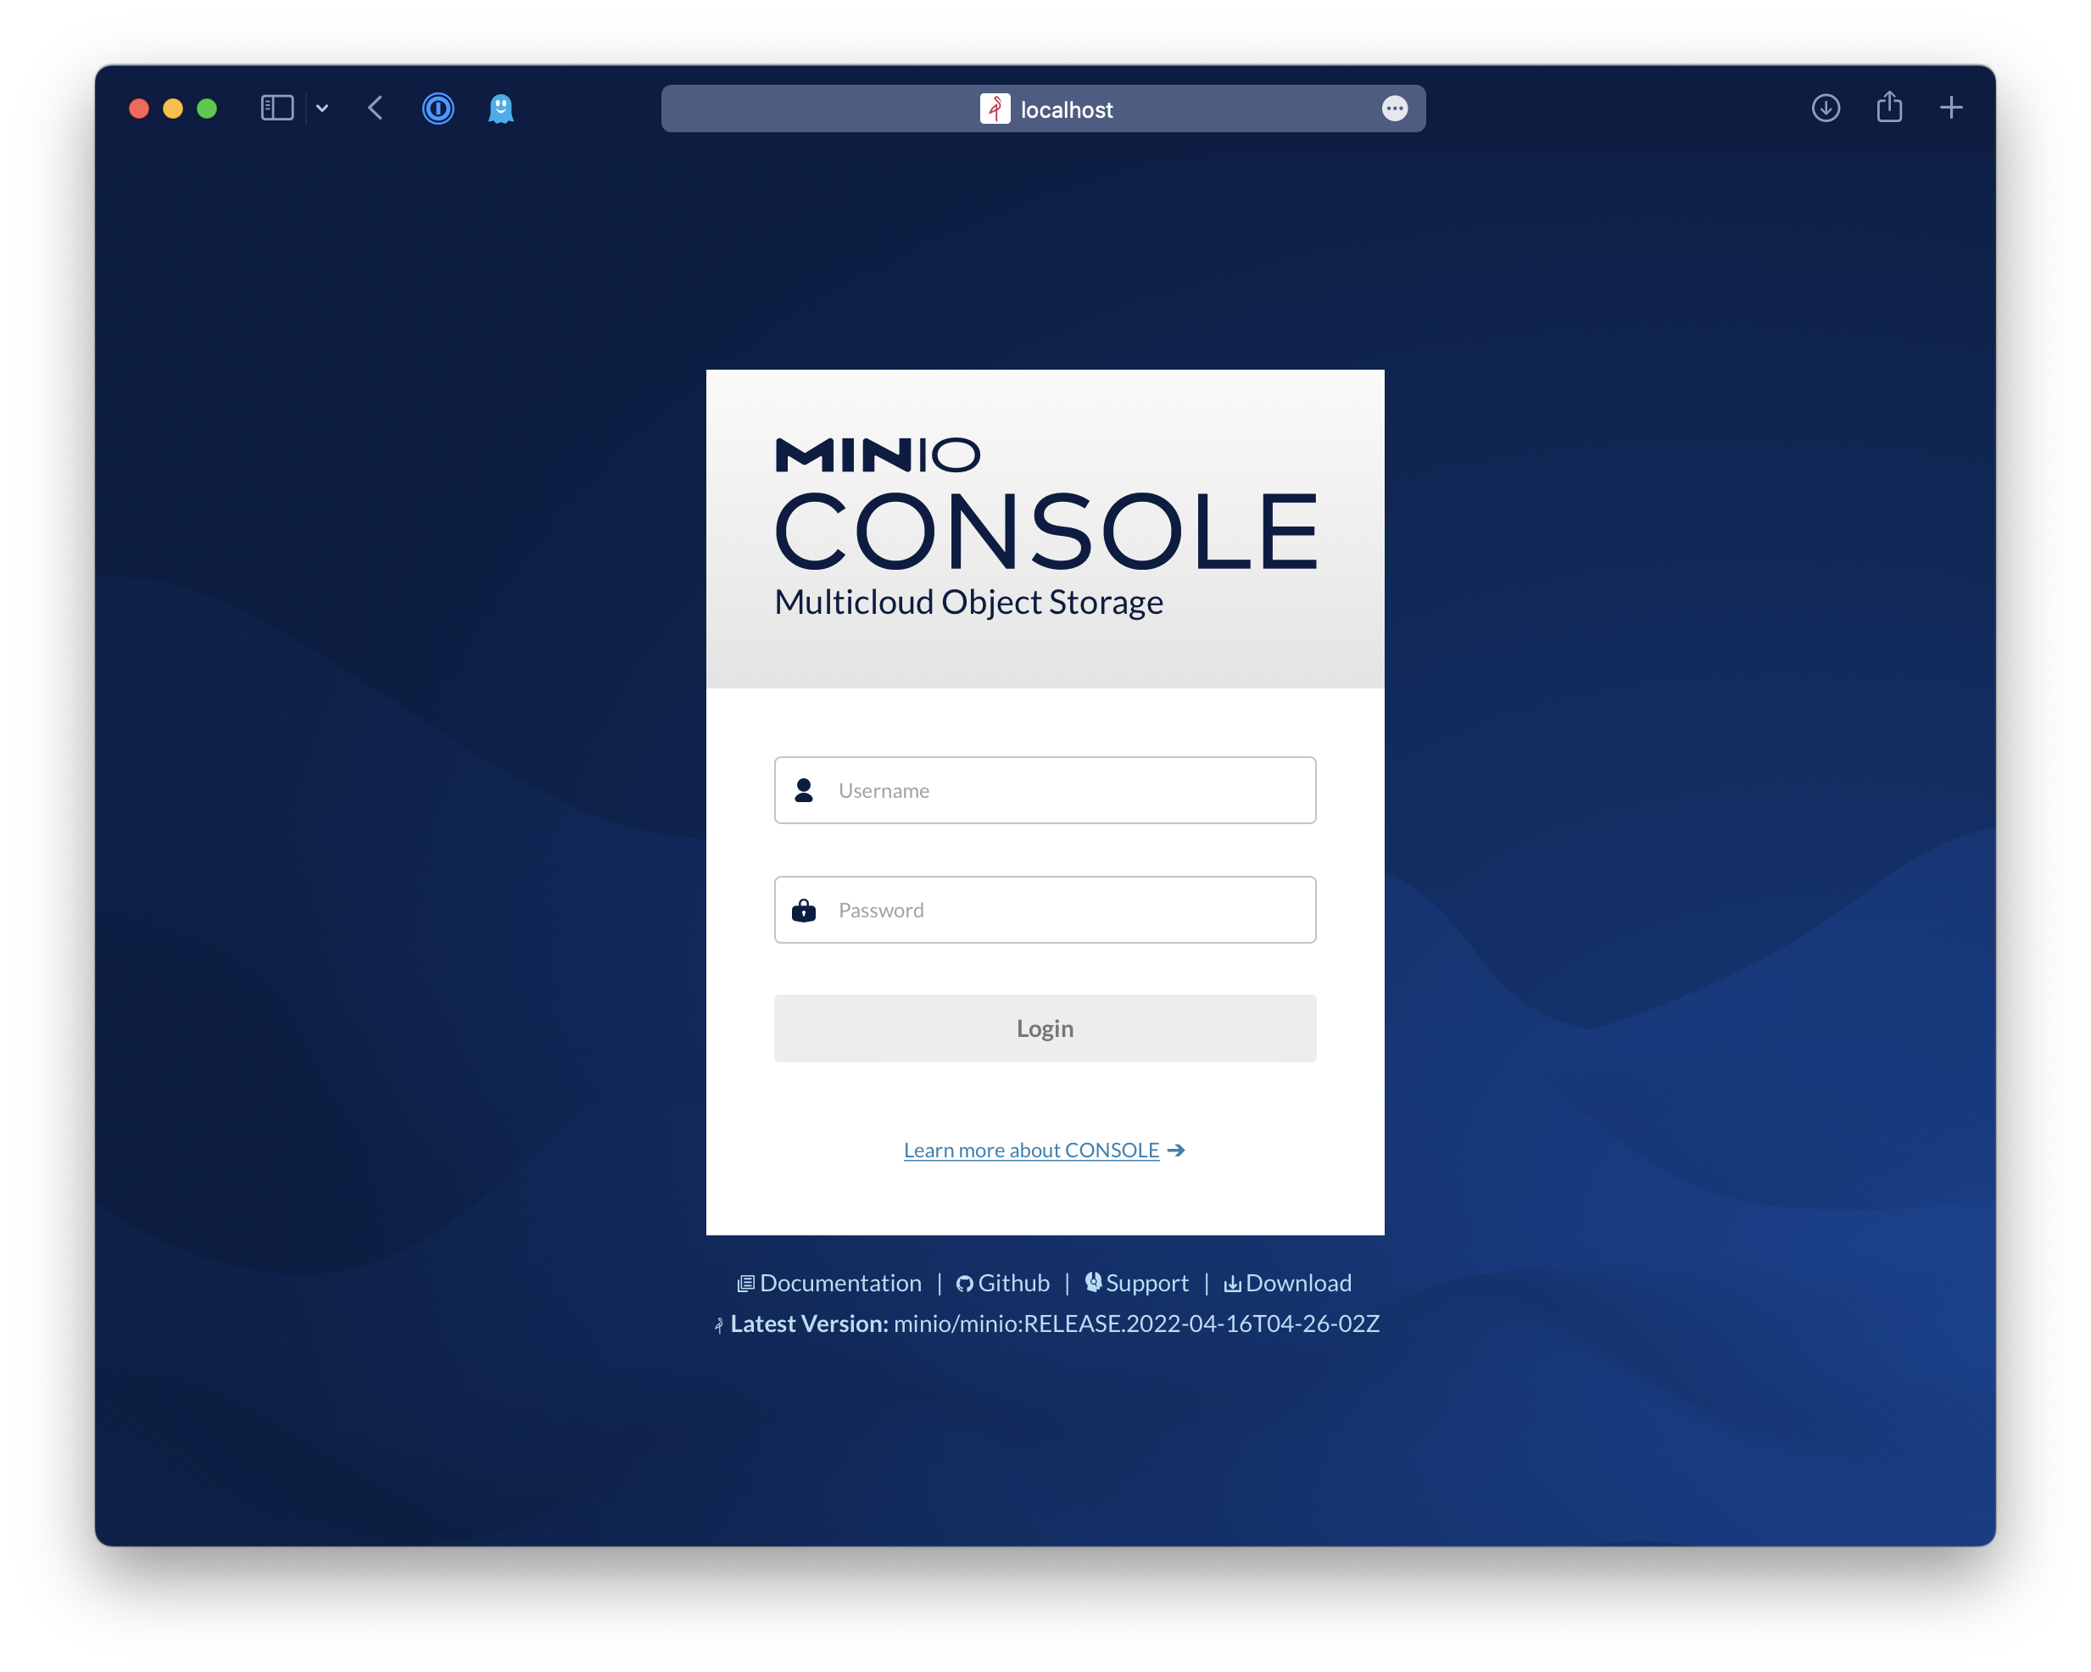This screenshot has width=2091, height=1672.
Task: Show the Safari downloads button
Action: 1826,108
